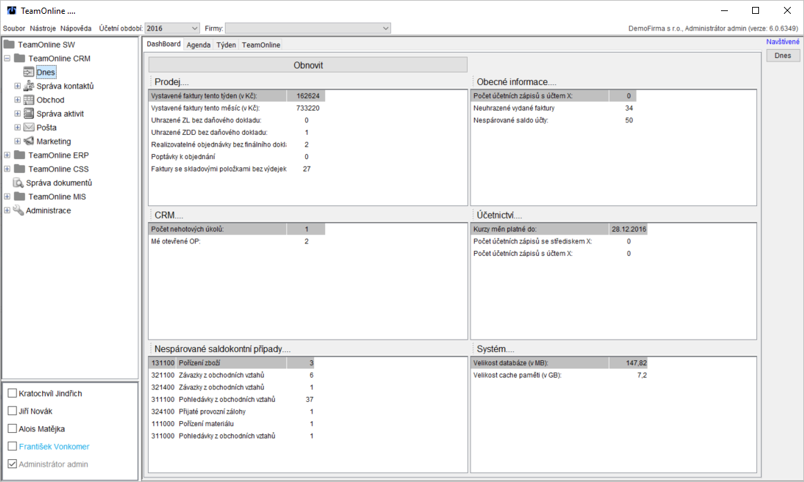Click the Pošta envelope icon

pos(28,128)
